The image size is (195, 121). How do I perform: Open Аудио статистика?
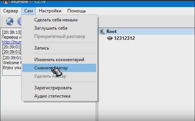59,96
